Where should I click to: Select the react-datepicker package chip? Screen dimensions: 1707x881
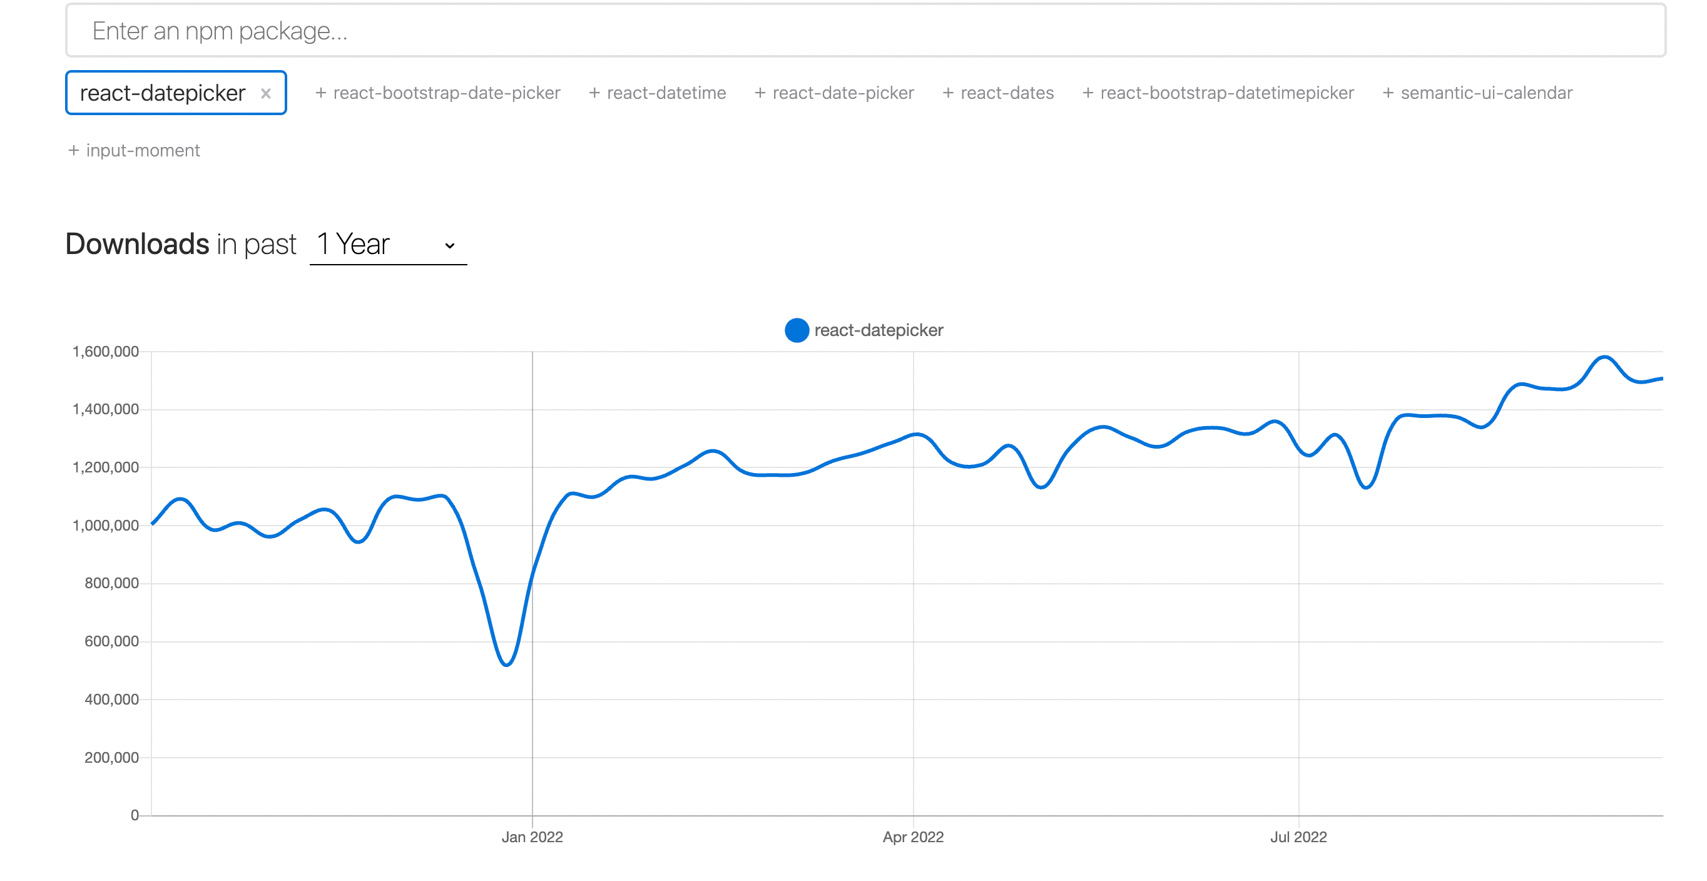point(162,93)
